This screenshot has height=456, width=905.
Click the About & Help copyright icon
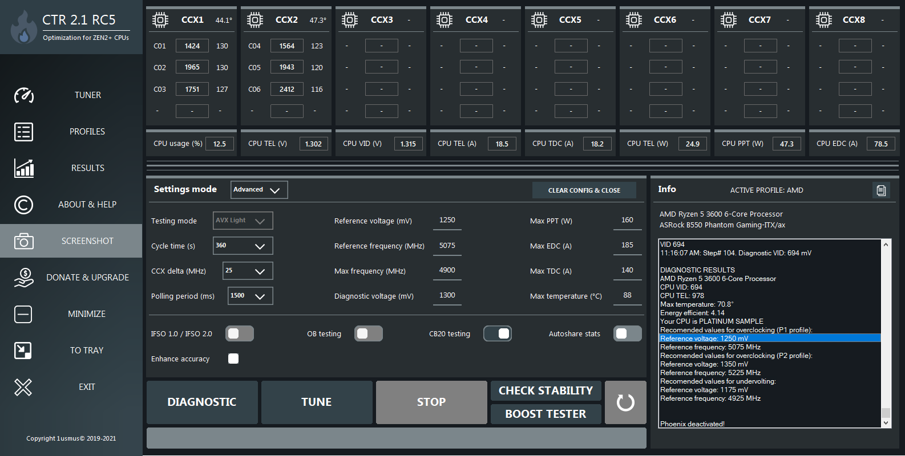point(23,205)
